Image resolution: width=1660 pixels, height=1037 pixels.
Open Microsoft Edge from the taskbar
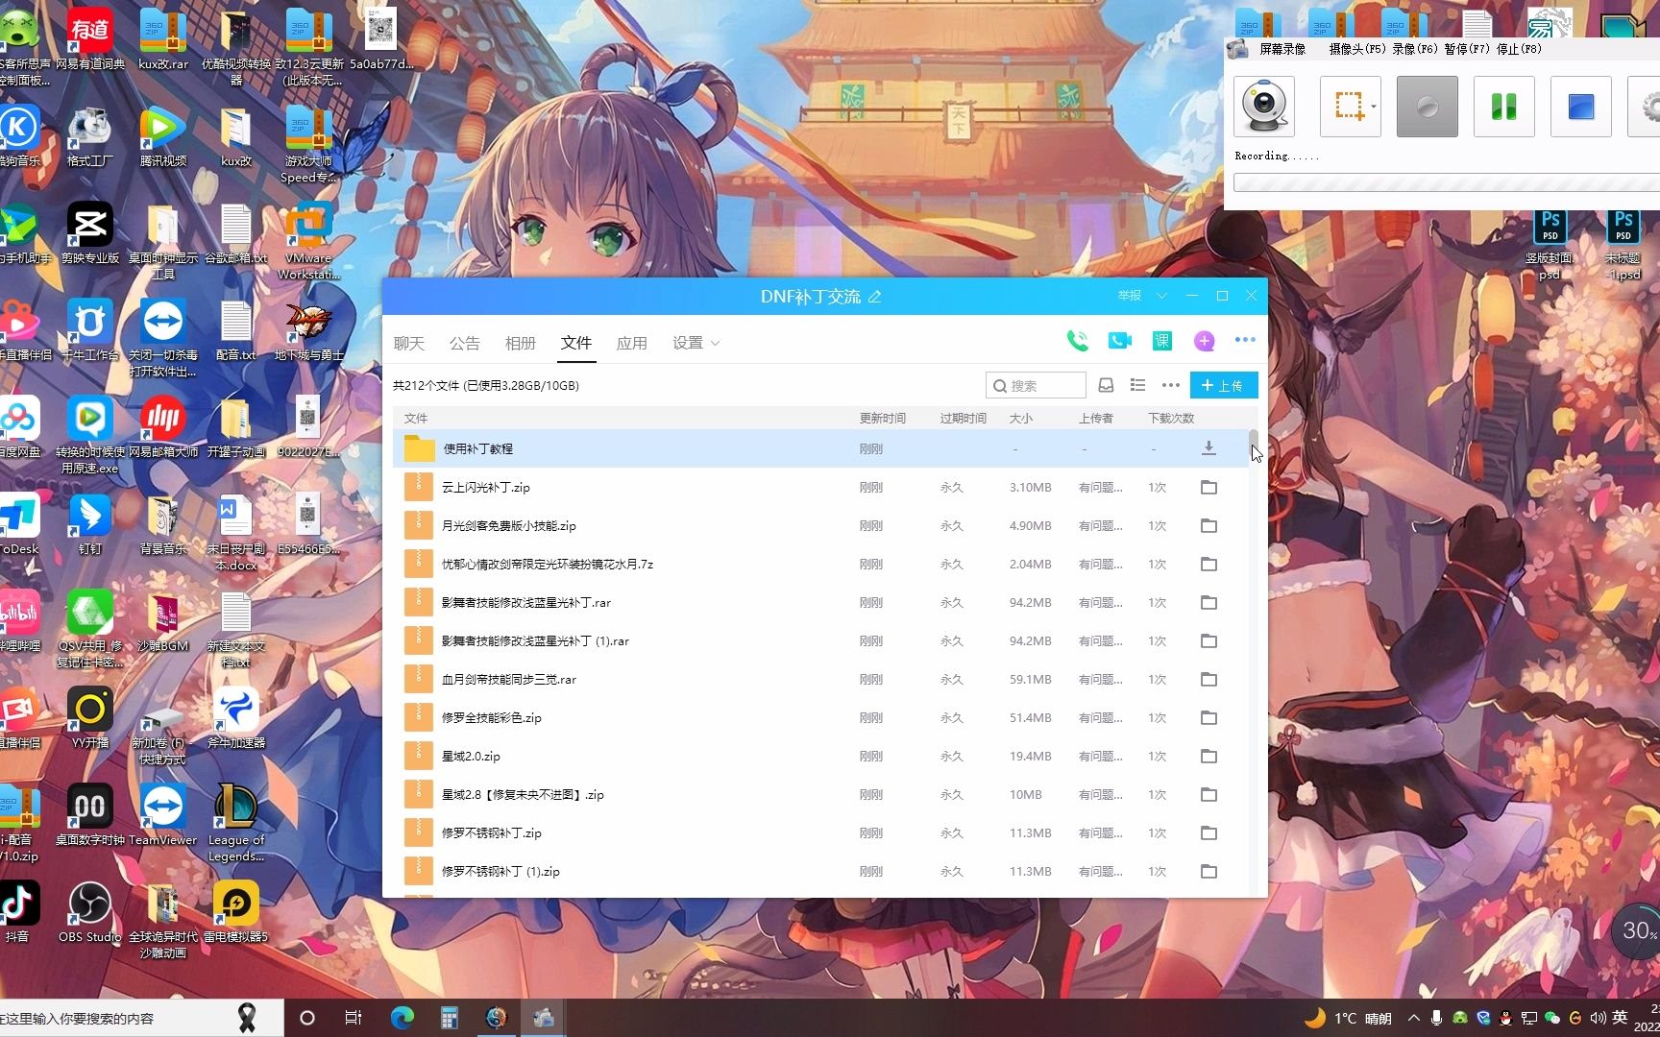coord(402,1018)
